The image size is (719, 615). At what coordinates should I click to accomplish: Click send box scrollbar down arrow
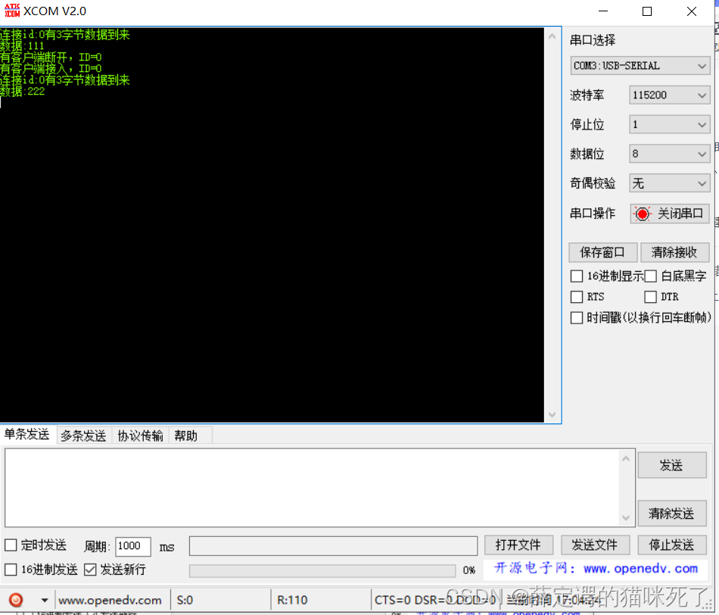click(626, 518)
